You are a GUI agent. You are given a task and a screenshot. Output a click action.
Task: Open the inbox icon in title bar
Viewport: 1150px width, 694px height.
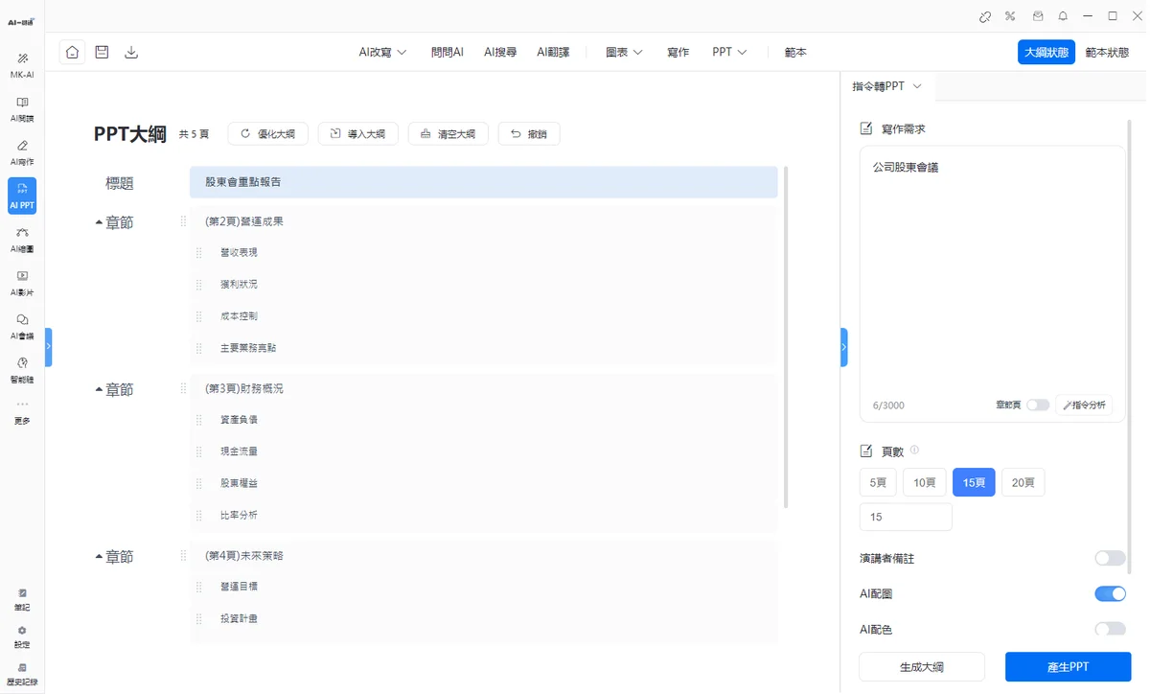coord(1037,16)
